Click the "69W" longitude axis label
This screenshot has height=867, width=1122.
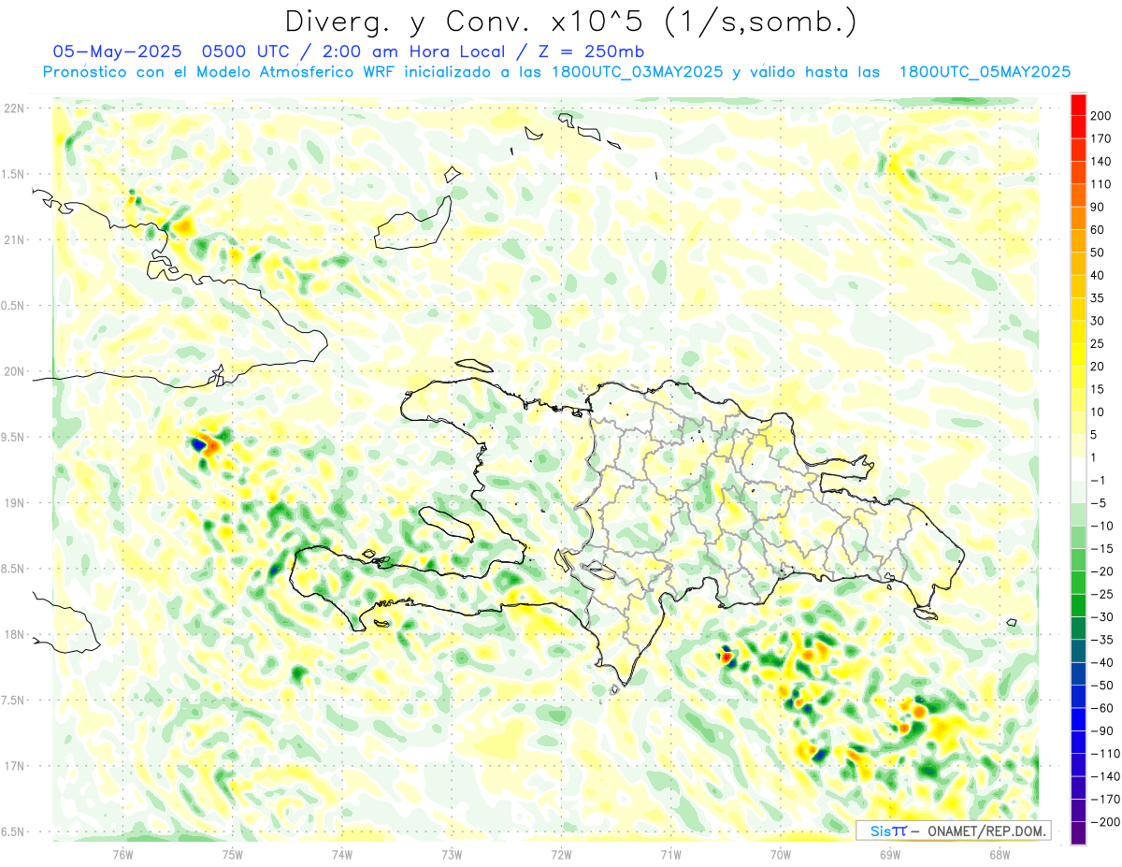point(889,853)
